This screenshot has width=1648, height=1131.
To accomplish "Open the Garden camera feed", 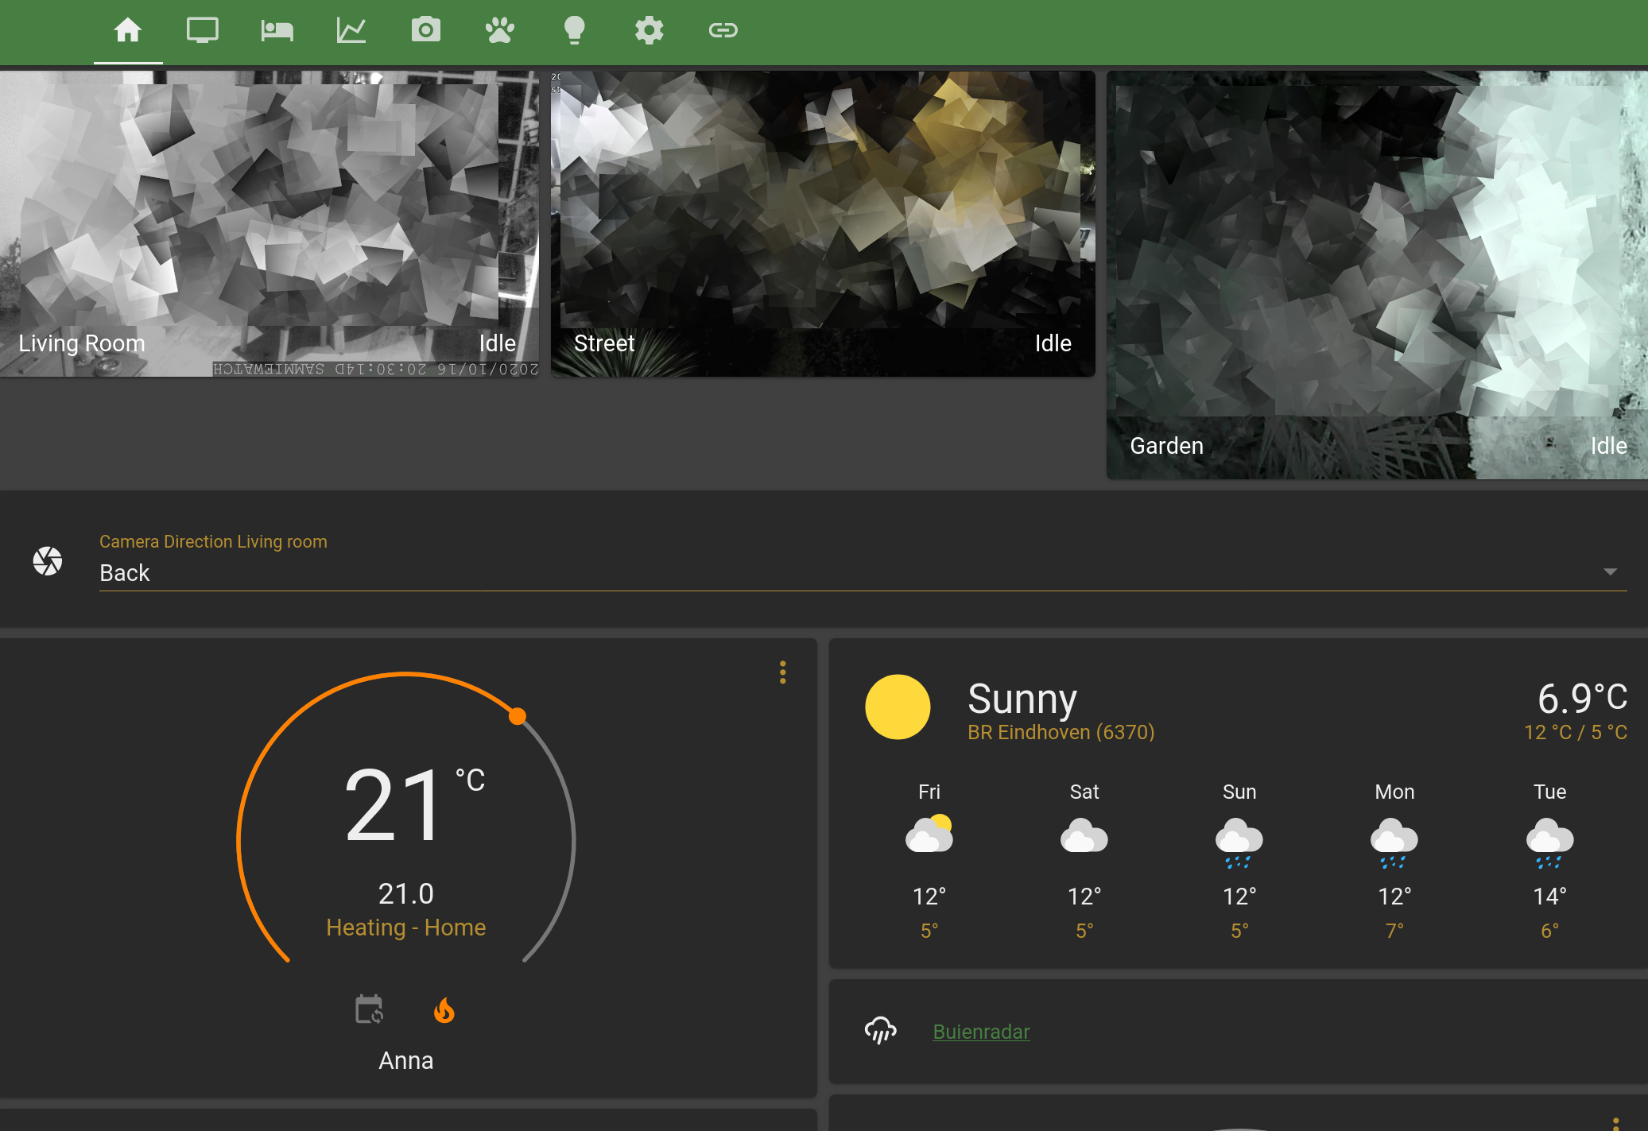I will coord(1376,274).
